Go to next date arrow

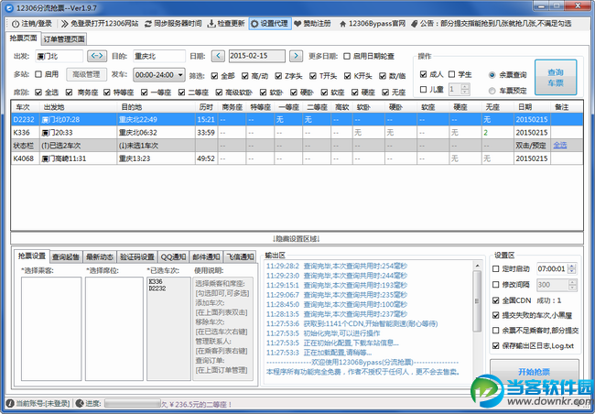[x=296, y=56]
